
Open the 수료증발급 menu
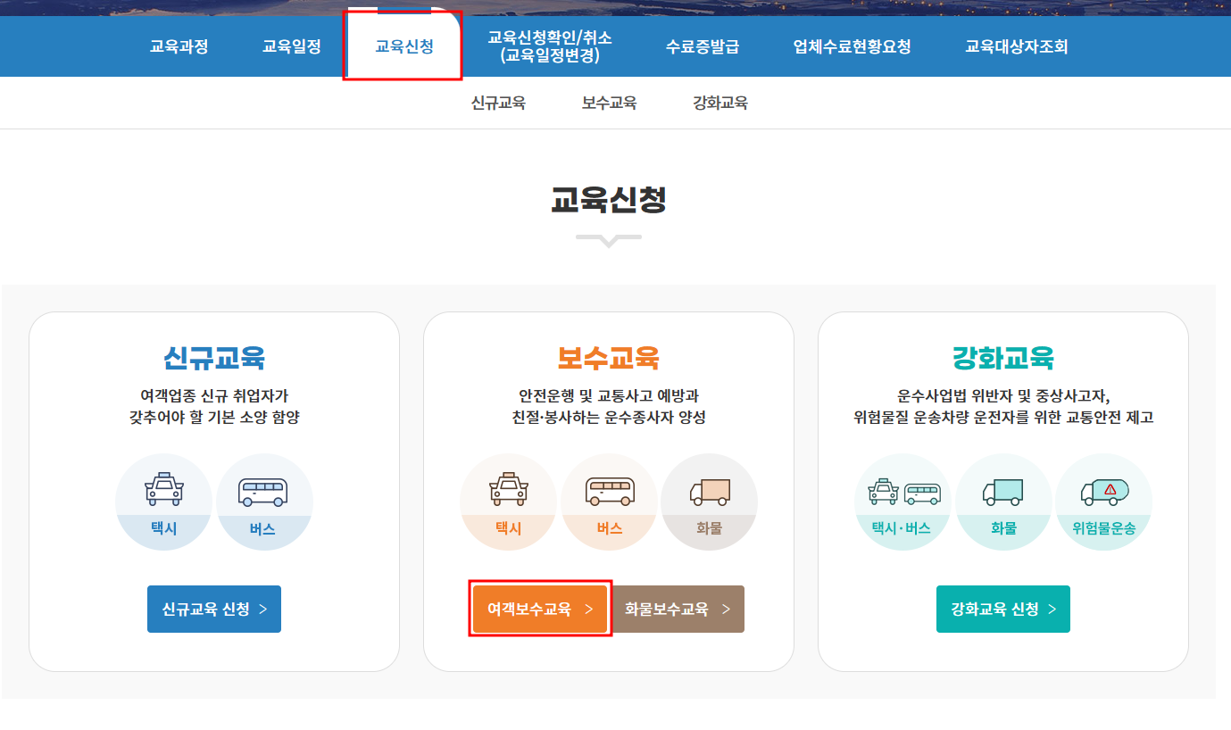(x=703, y=46)
